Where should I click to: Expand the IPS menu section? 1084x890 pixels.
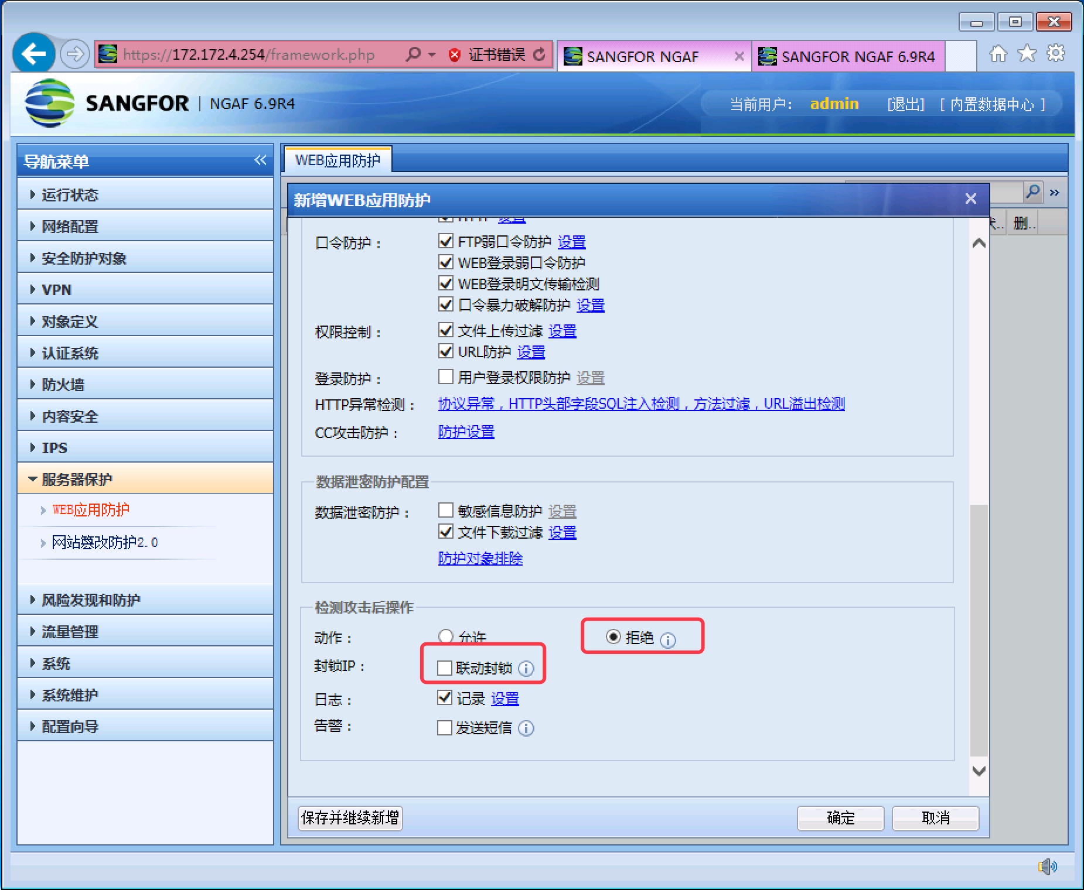tap(145, 447)
